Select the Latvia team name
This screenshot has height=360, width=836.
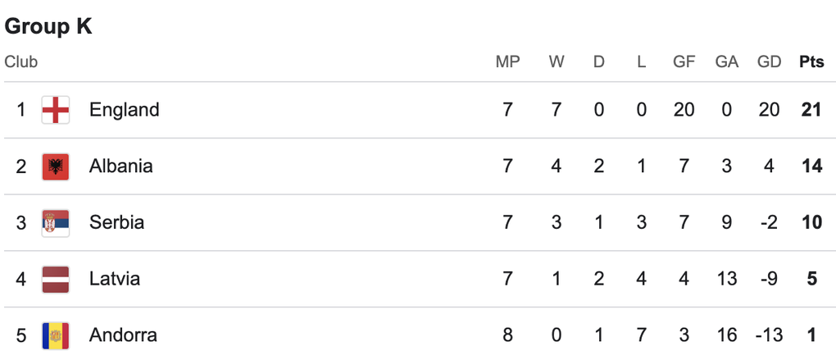[x=115, y=279]
